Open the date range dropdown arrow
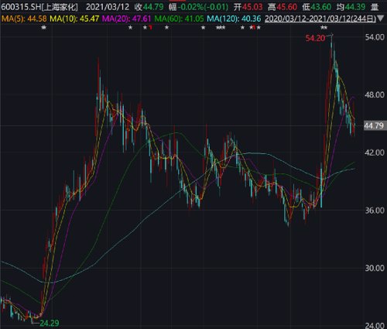The height and width of the screenshot is (329, 387). point(380,19)
